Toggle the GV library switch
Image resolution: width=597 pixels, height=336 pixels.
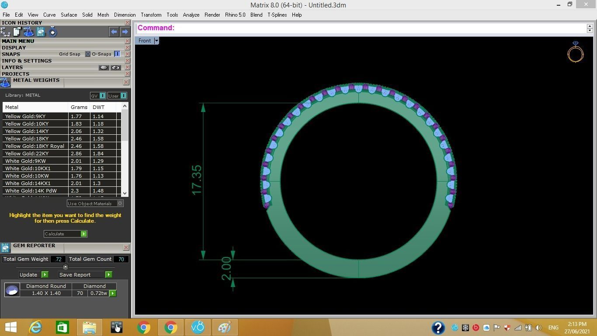[x=103, y=96]
